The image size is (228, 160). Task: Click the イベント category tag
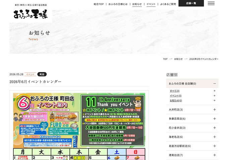[x=30, y=74]
